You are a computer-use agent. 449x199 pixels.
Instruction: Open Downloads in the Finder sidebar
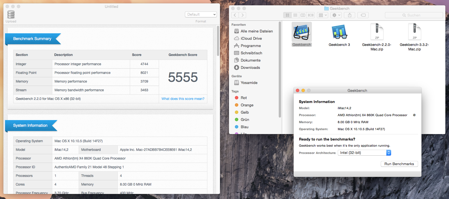tap(250, 67)
